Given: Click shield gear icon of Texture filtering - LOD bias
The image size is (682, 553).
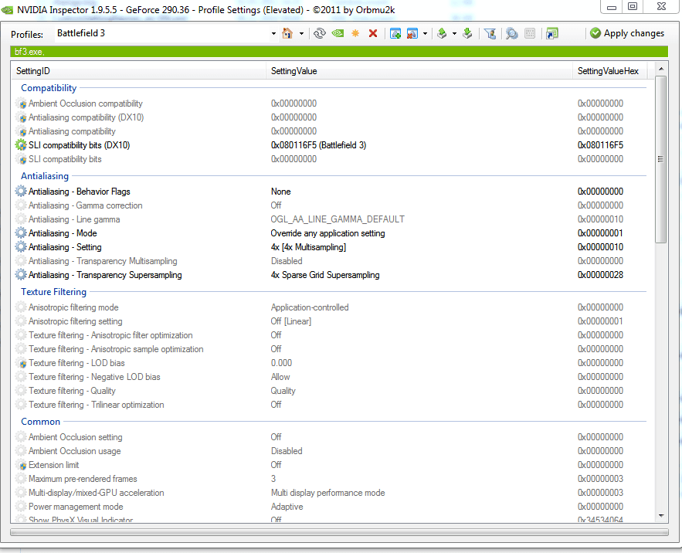Looking at the screenshot, I should tap(21, 363).
